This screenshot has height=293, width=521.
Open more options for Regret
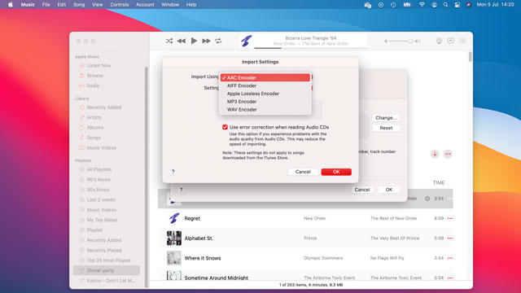pos(450,218)
